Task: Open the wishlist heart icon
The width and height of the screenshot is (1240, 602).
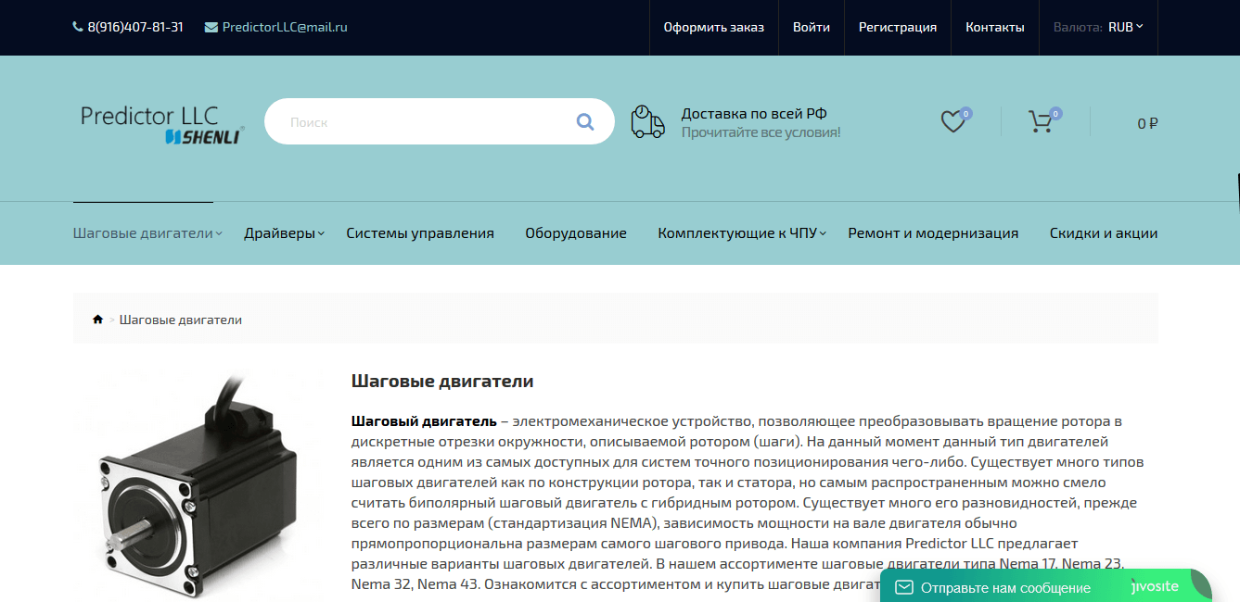Action: [x=952, y=121]
